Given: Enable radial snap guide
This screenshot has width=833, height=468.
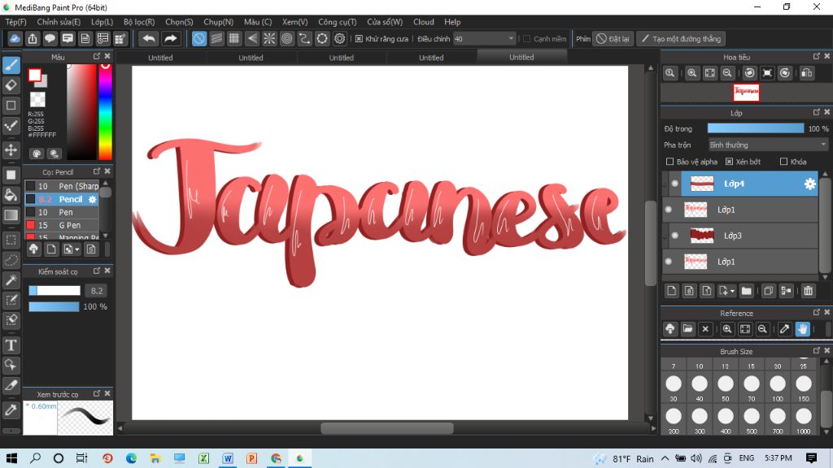Looking at the screenshot, I should click(x=269, y=39).
